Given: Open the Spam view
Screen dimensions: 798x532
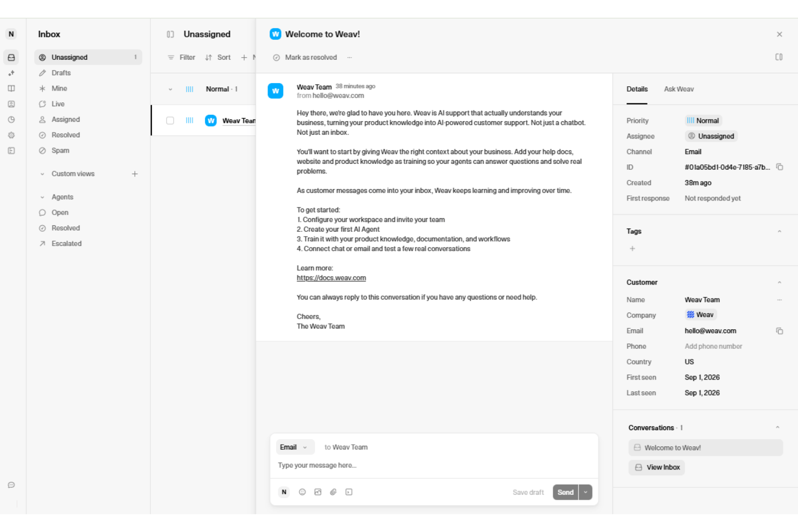Looking at the screenshot, I should (88, 151).
